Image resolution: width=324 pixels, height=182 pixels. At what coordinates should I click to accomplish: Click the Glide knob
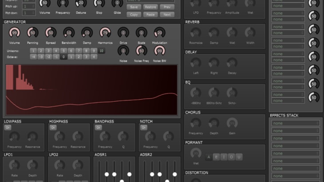point(117,3)
